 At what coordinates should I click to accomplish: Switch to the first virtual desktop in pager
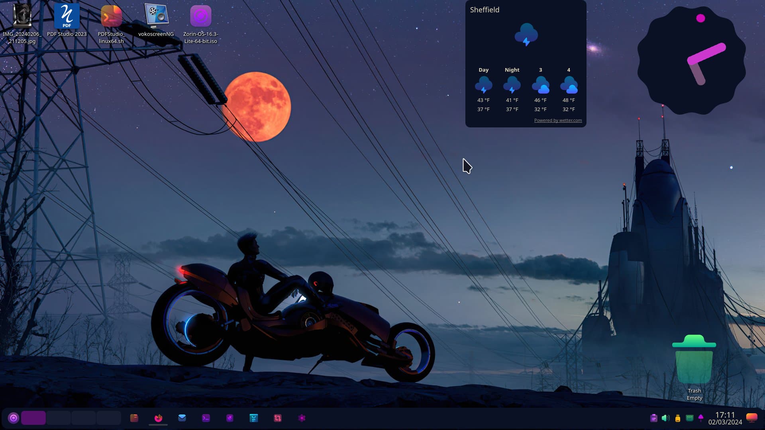[x=33, y=418]
